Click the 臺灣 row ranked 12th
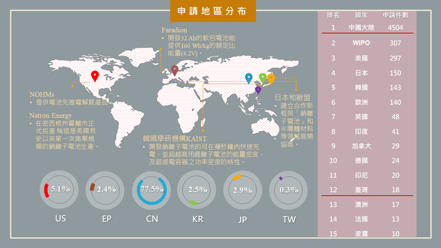Image resolution: width=441 pixels, height=248 pixels. (x=367, y=189)
